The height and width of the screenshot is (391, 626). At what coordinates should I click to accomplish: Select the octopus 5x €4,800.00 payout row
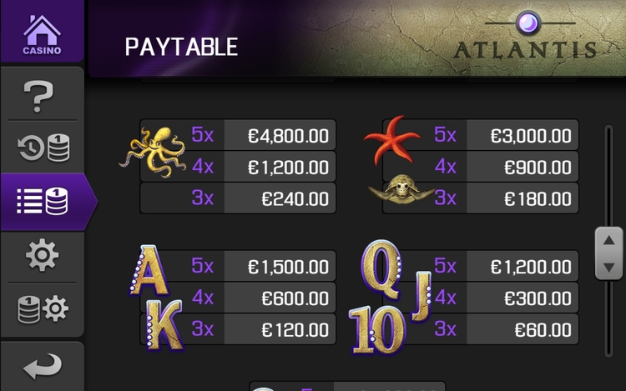[262, 135]
